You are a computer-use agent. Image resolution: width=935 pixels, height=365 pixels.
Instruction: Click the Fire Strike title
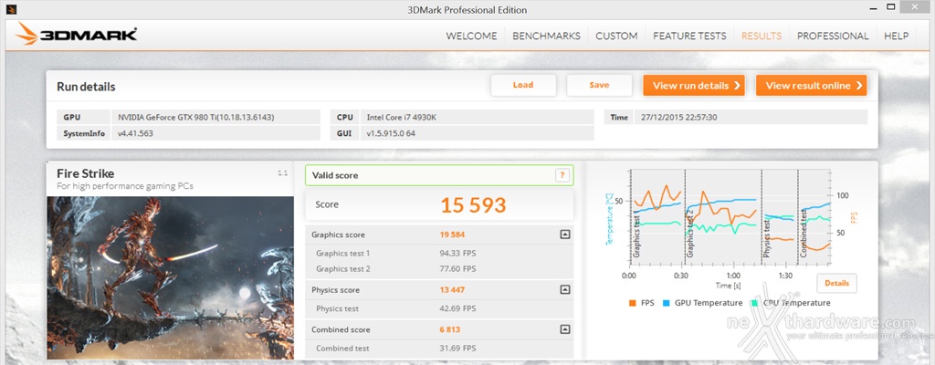(x=85, y=173)
